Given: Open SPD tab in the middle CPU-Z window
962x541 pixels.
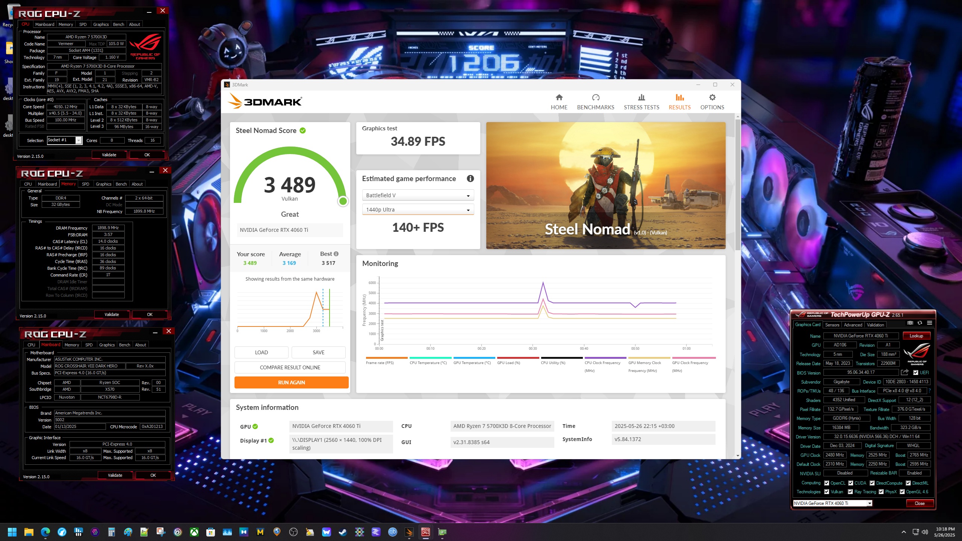Looking at the screenshot, I should click(x=86, y=184).
